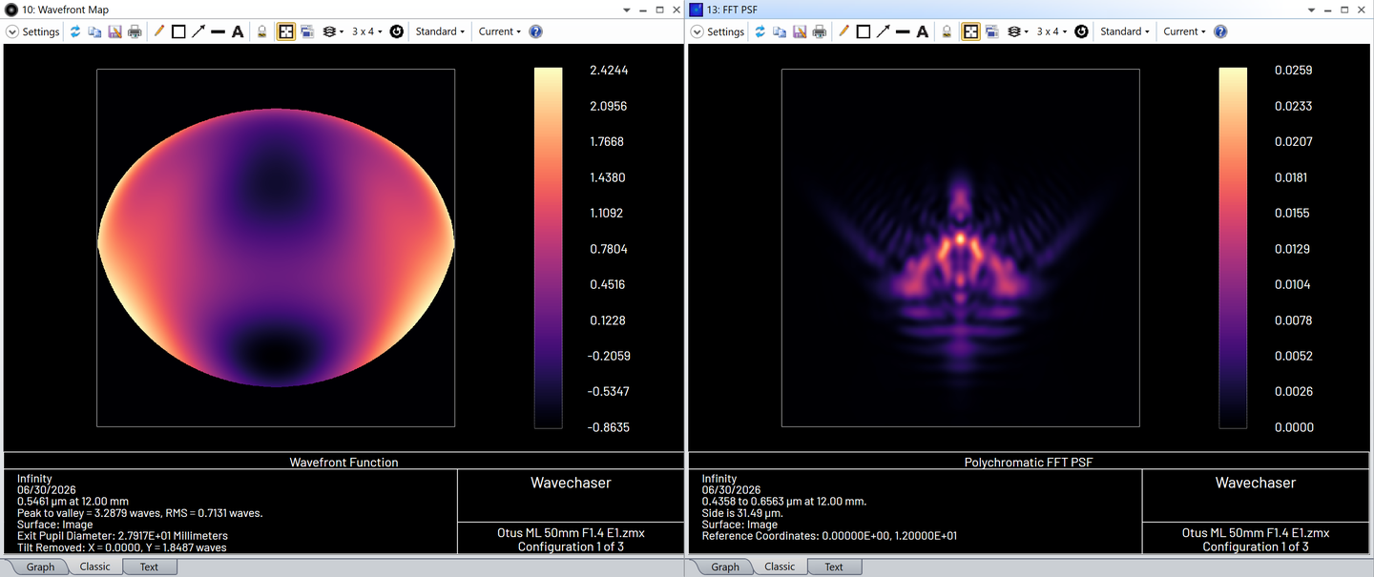Switch to the Text tab in Wavefront Map

(149, 567)
